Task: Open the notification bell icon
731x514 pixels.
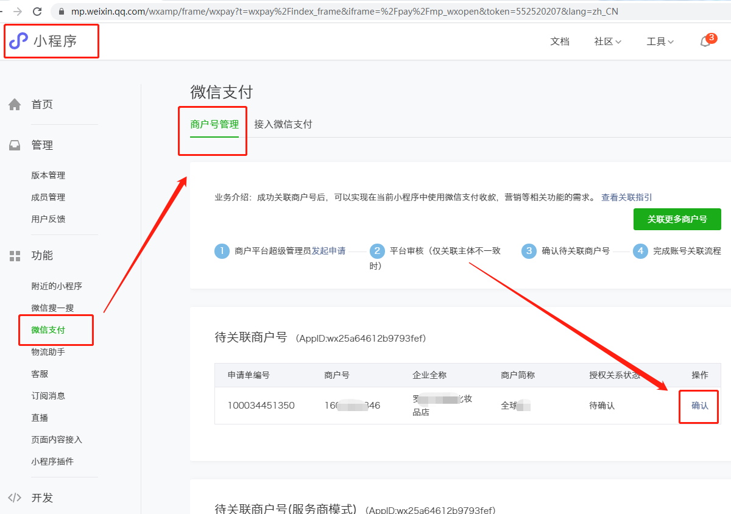Action: click(x=705, y=41)
